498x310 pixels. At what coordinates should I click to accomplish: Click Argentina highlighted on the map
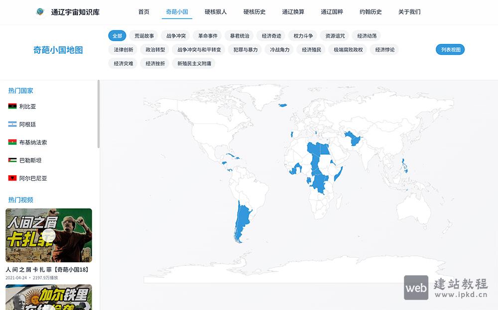coord(243,221)
